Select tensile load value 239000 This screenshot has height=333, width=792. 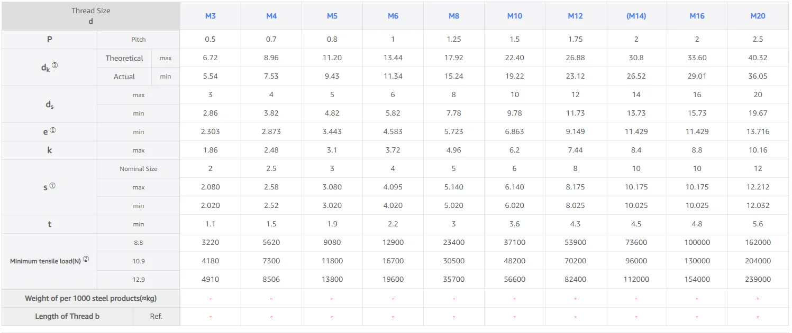point(758,279)
